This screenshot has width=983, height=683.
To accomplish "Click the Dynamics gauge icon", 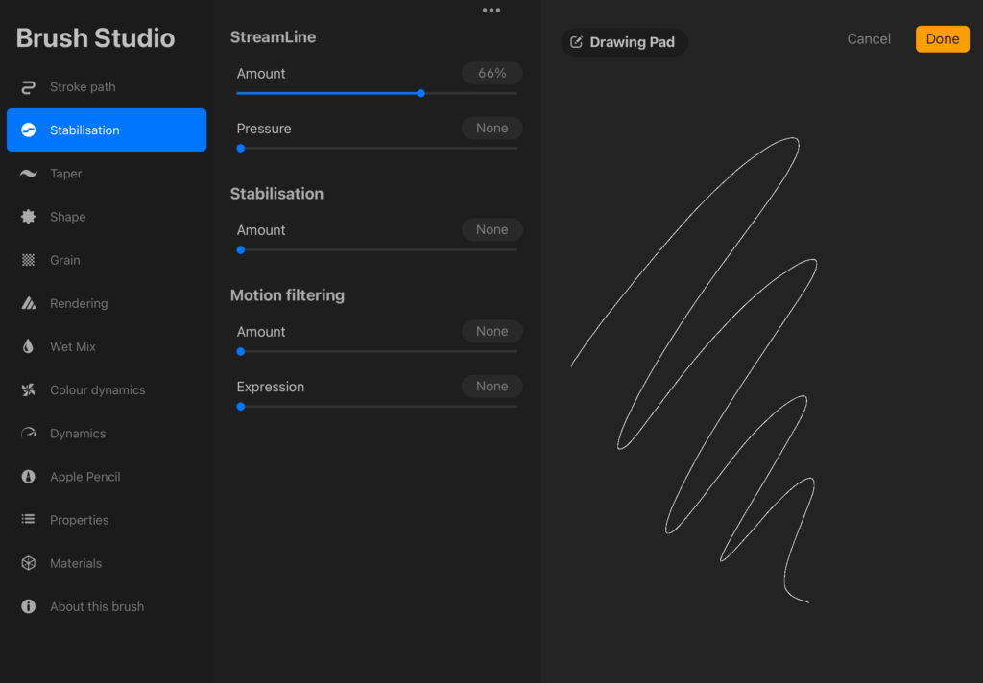I will tap(28, 433).
